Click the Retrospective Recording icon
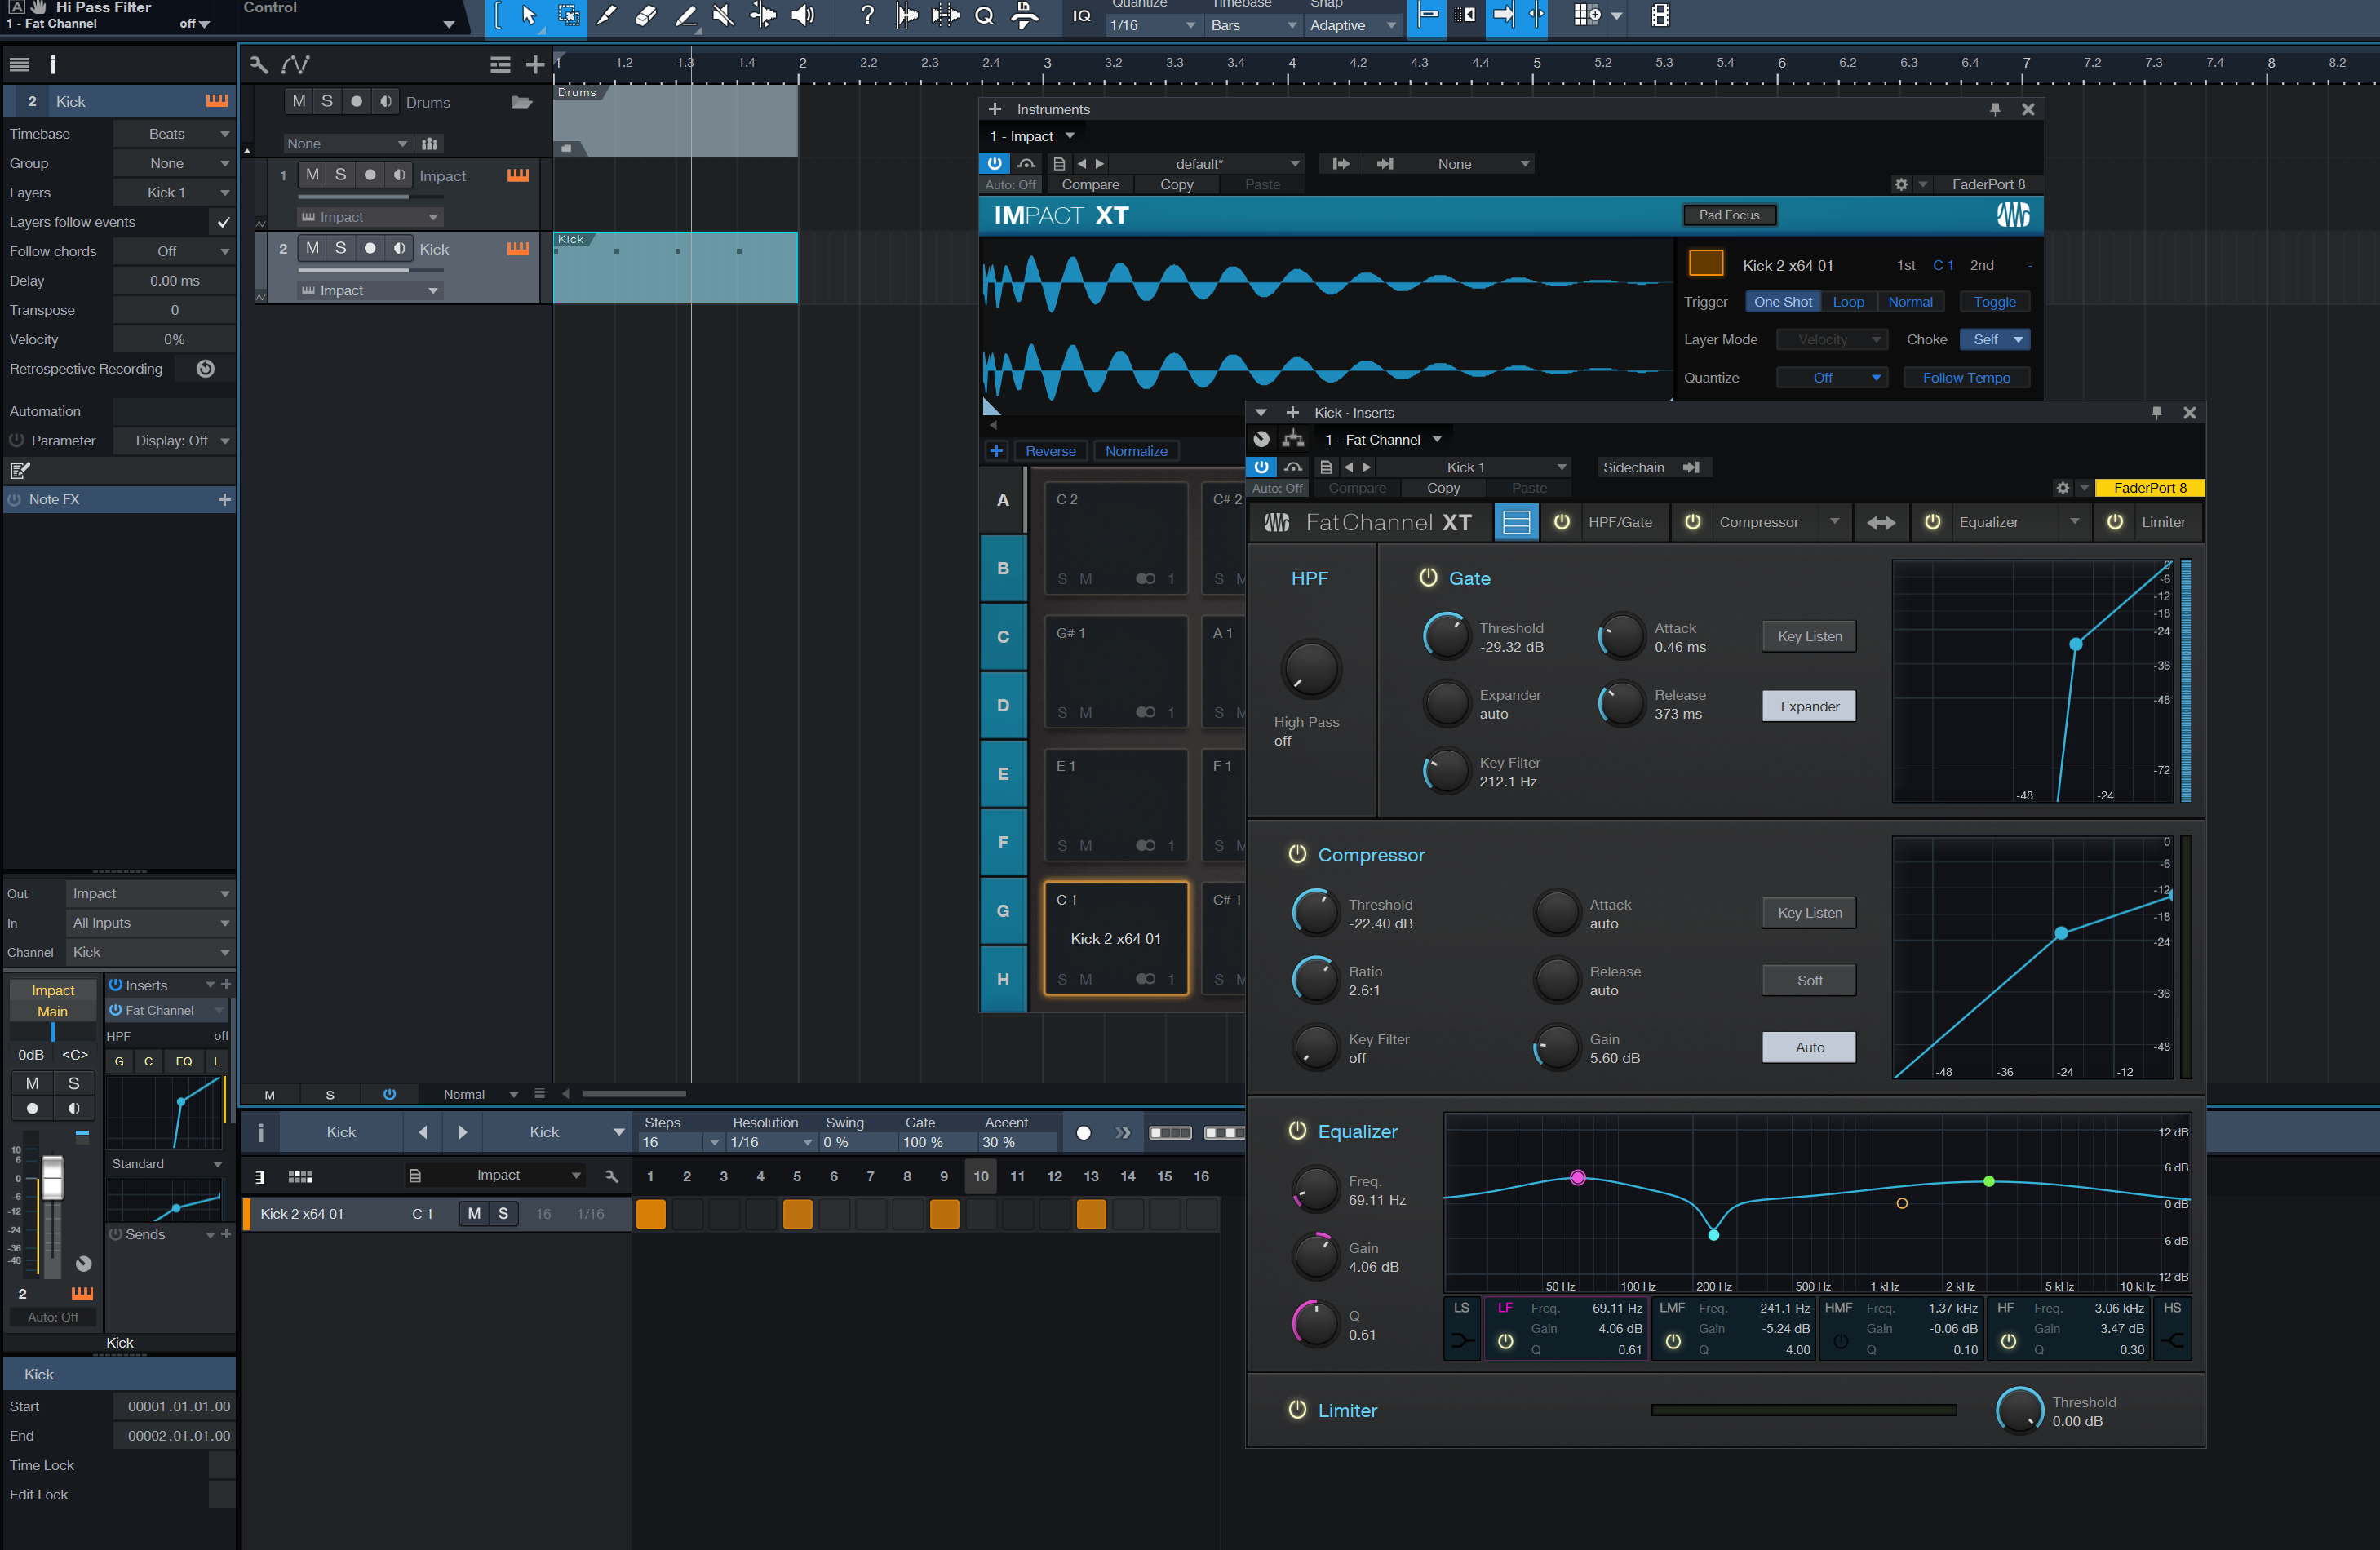 206,369
